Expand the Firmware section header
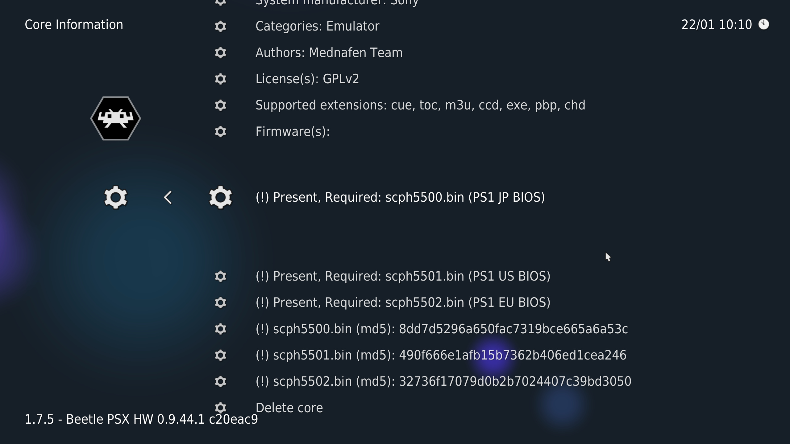 point(293,132)
